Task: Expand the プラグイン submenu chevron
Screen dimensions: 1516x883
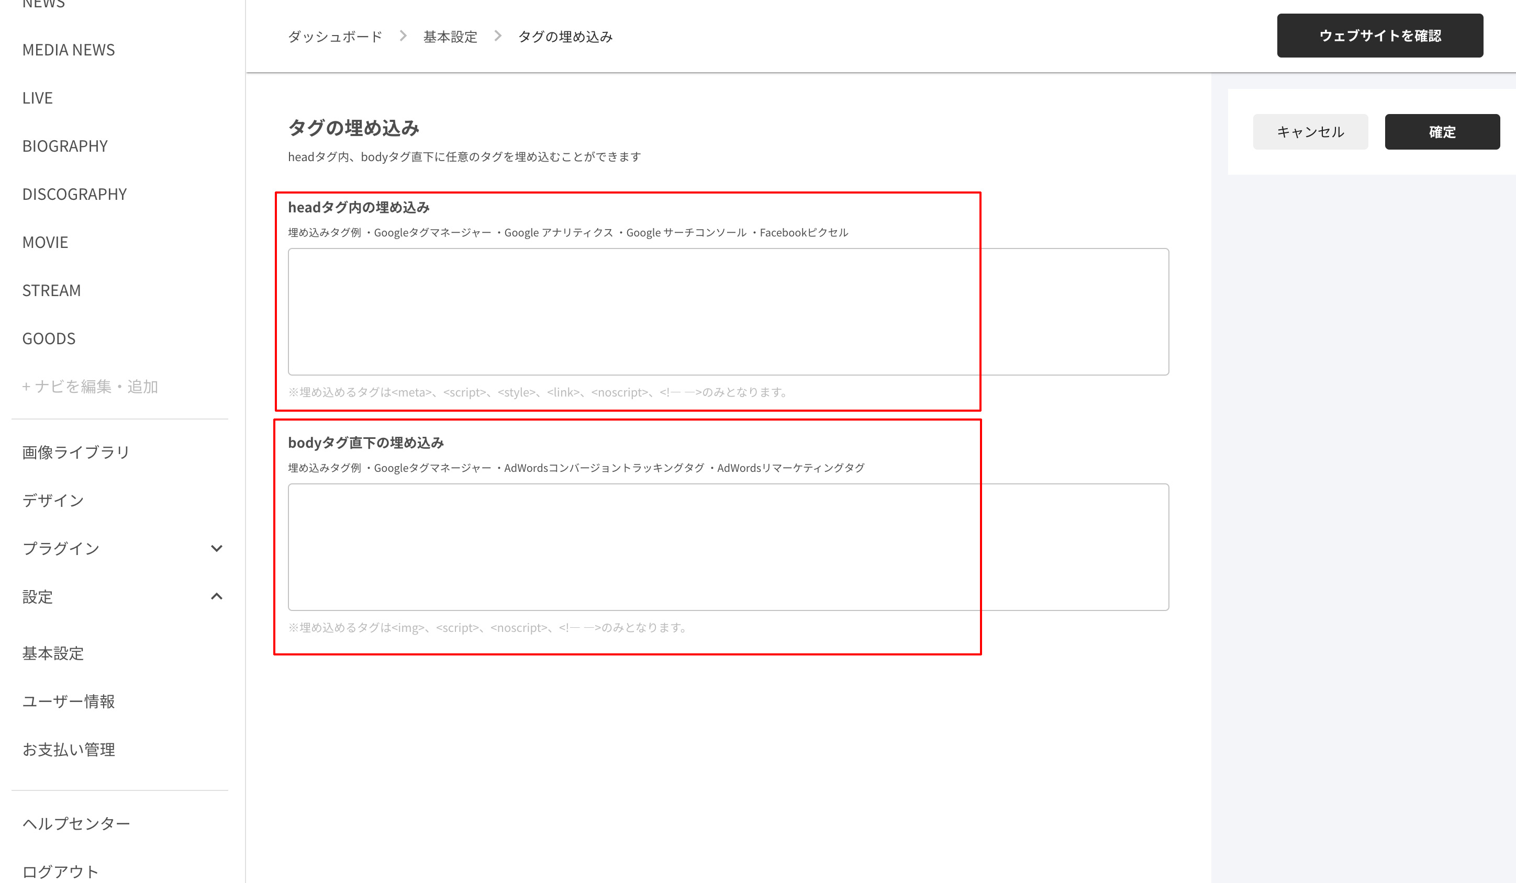Action: pyautogui.click(x=217, y=548)
